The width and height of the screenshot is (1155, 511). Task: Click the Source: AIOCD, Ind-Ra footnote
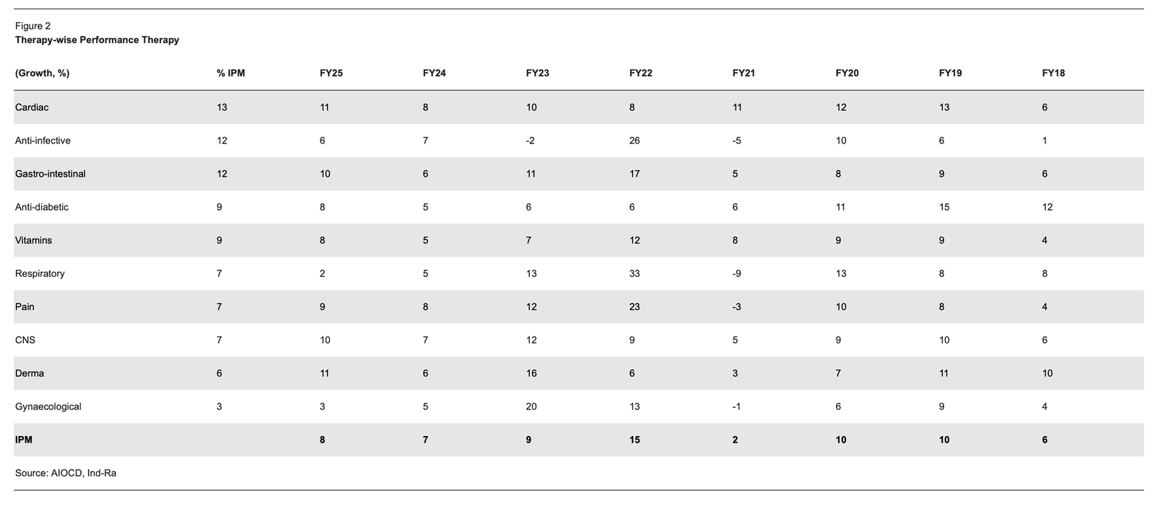click(66, 474)
